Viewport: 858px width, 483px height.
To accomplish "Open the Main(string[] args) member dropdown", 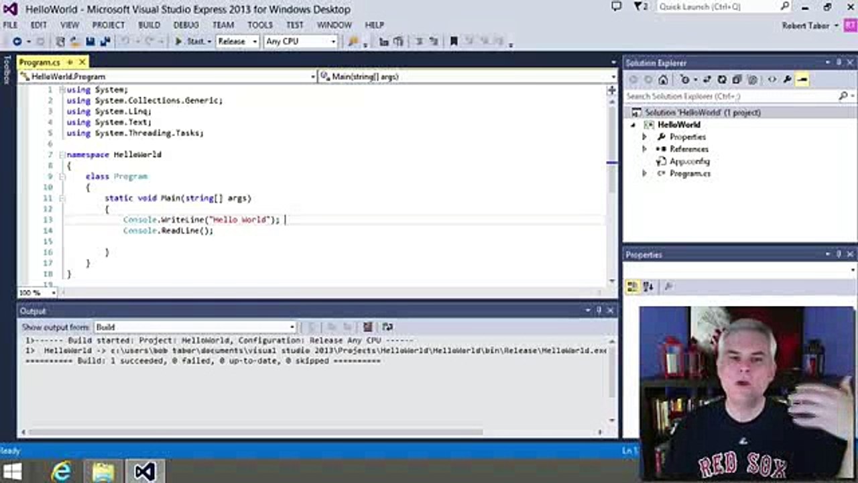I will [467, 77].
